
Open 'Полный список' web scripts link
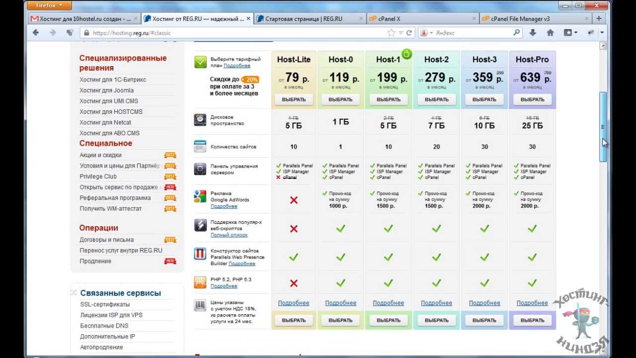pyautogui.click(x=229, y=235)
